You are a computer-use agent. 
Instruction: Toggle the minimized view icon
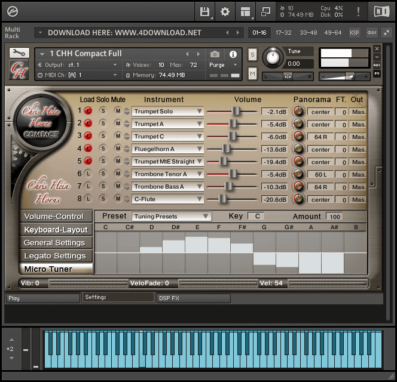pyautogui.click(x=265, y=11)
